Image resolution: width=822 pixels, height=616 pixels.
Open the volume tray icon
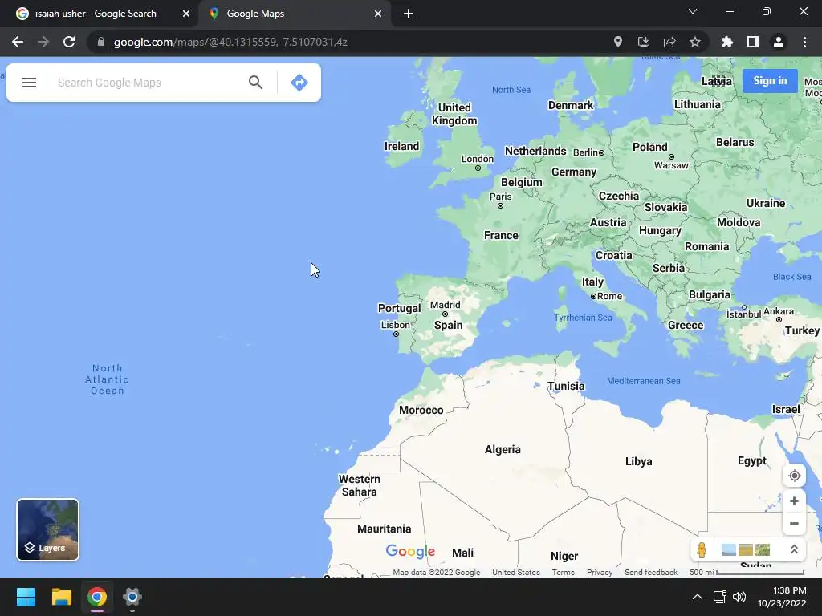coord(739,597)
